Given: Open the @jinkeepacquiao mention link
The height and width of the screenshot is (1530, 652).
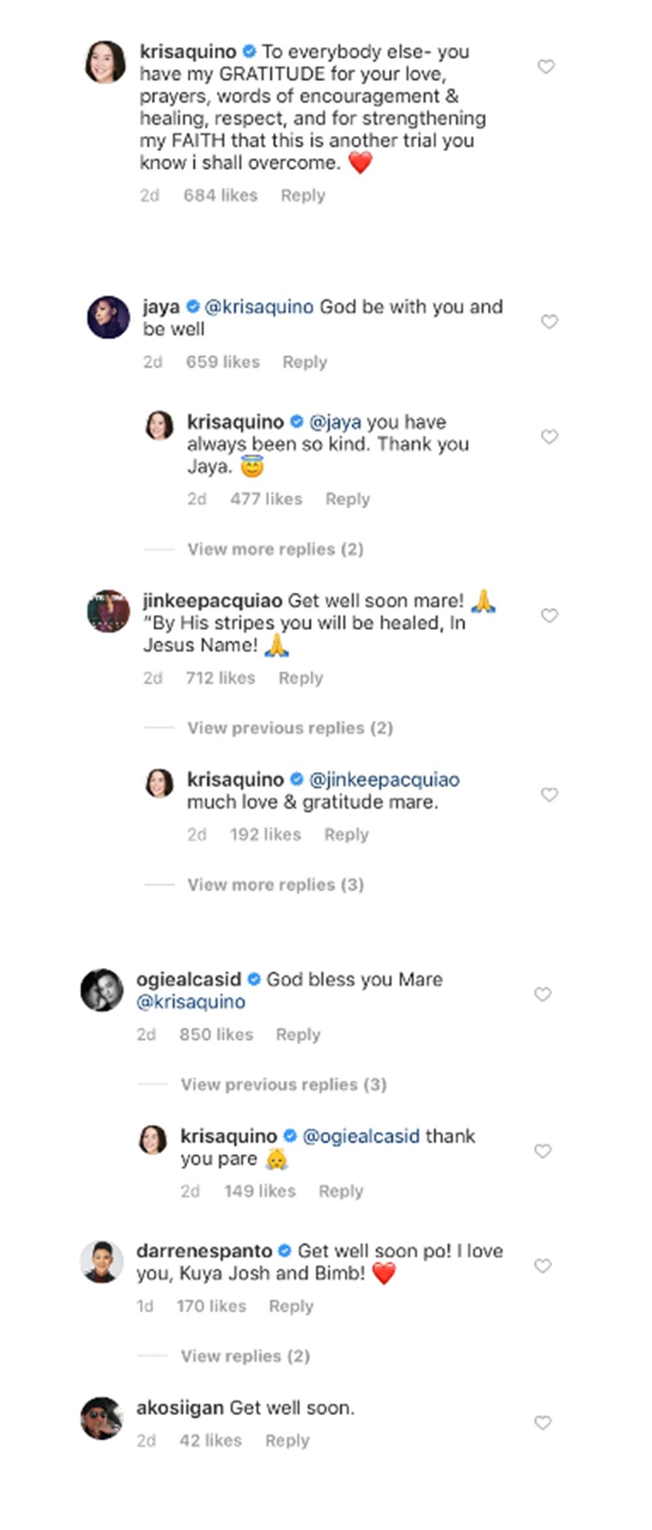Looking at the screenshot, I should pyautogui.click(x=384, y=779).
